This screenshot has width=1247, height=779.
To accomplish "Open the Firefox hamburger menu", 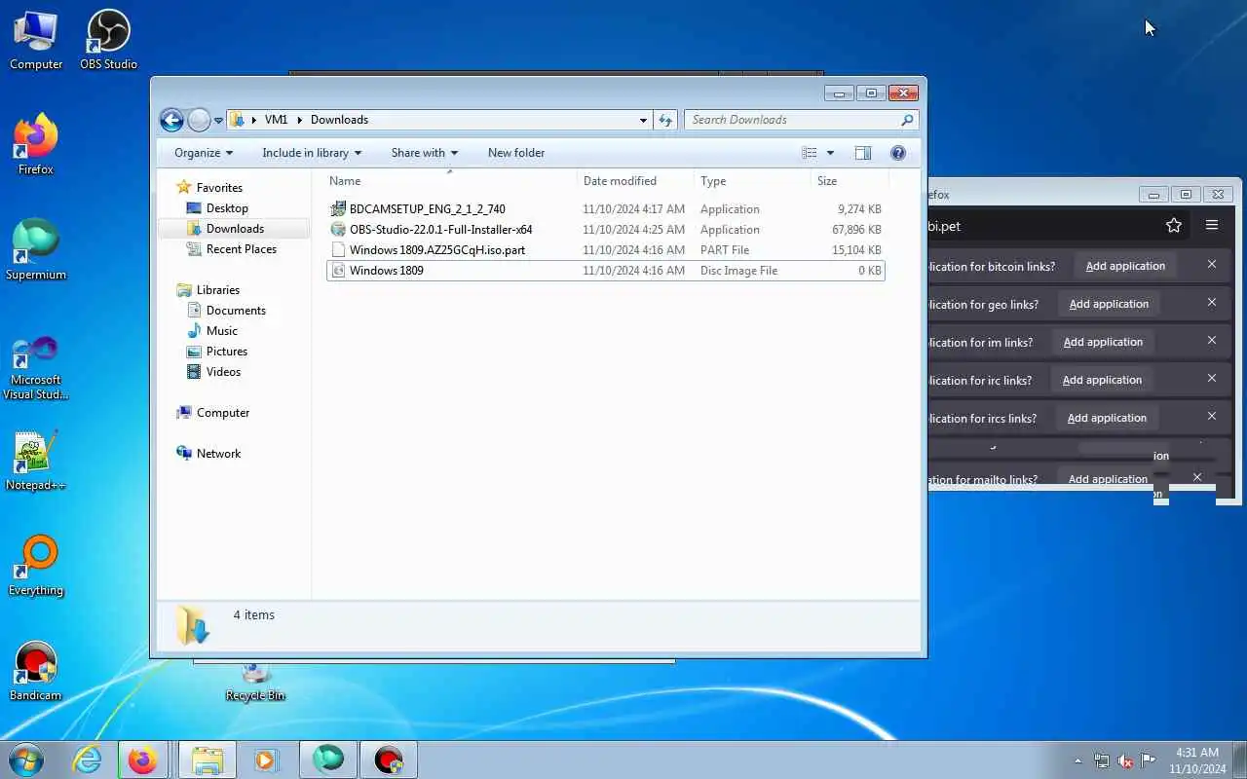I will 1212,225.
